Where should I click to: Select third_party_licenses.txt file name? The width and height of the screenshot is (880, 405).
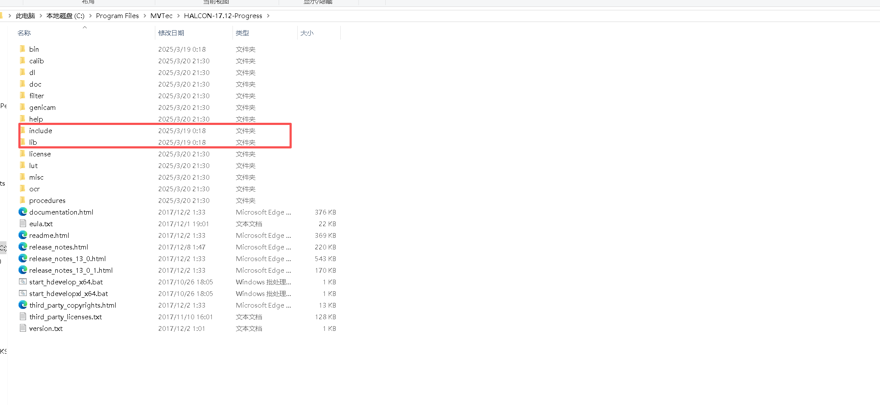point(66,317)
